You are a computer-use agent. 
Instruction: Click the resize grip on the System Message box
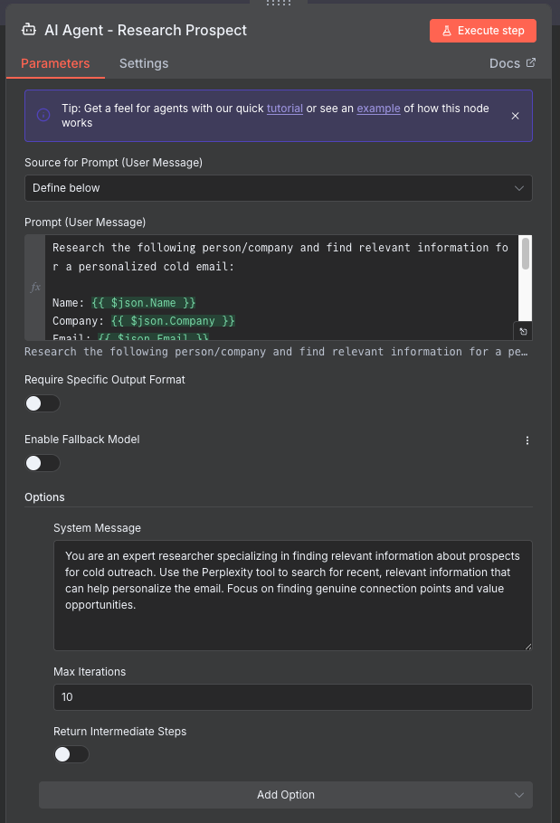click(526, 644)
